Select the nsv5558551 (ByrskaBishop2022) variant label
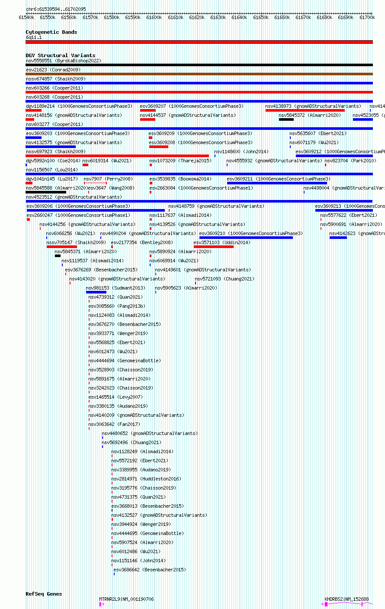This screenshot has width=385, height=609. click(x=63, y=61)
